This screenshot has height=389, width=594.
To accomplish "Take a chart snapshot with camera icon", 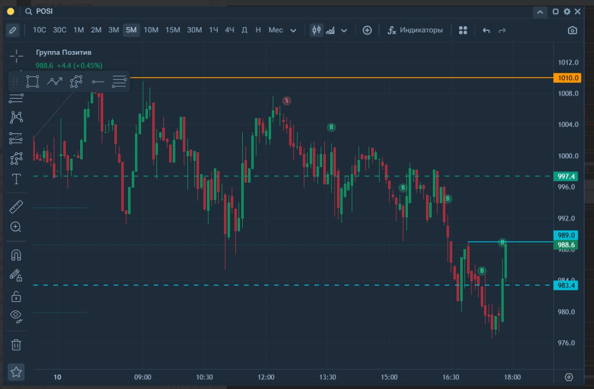I will [x=573, y=30].
